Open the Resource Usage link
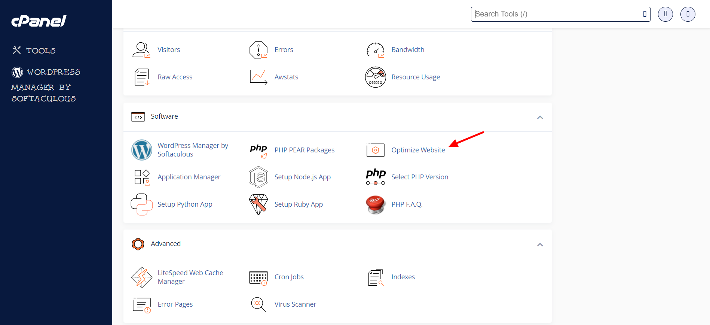The image size is (710, 325). coord(416,77)
